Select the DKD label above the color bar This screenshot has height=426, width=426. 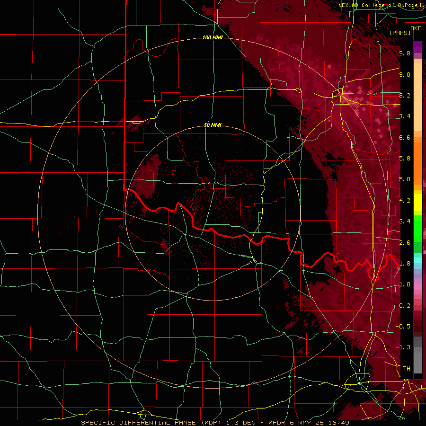click(416, 28)
